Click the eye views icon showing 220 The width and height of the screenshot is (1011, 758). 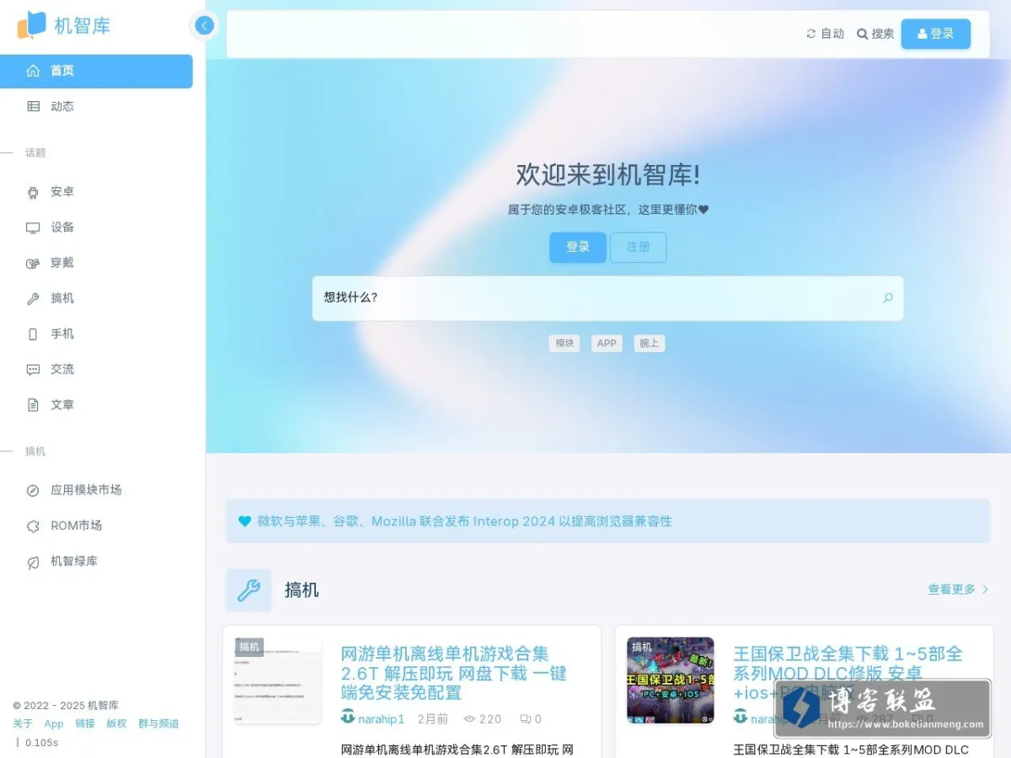470,719
